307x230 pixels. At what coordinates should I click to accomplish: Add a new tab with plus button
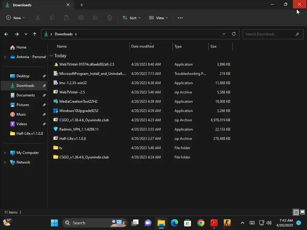coord(82,5)
